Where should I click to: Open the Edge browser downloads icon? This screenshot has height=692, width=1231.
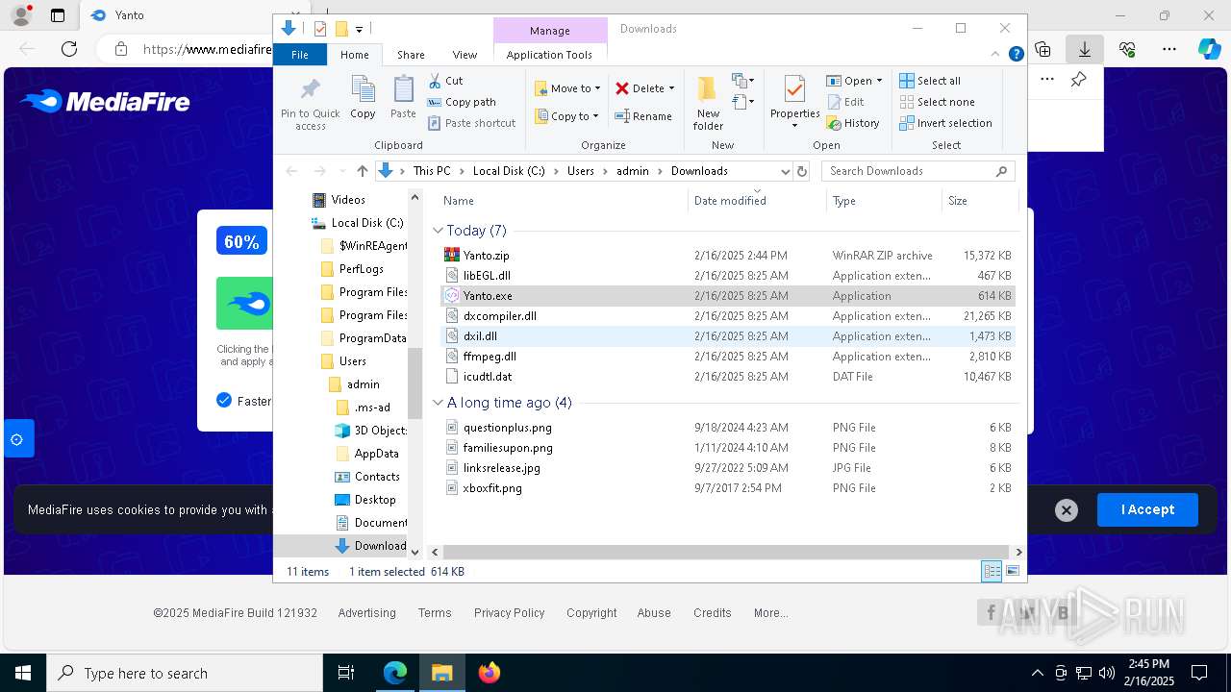[x=1085, y=48]
